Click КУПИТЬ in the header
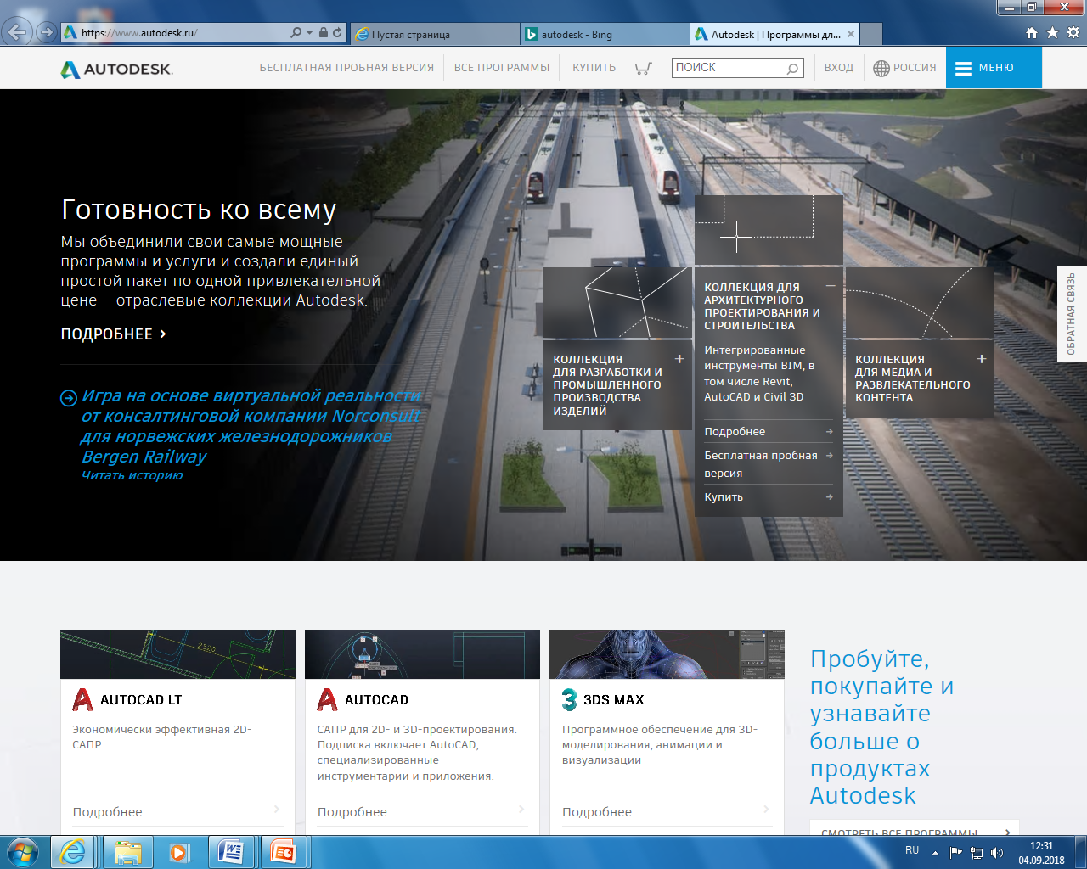This screenshot has height=869, width=1087. click(x=594, y=68)
